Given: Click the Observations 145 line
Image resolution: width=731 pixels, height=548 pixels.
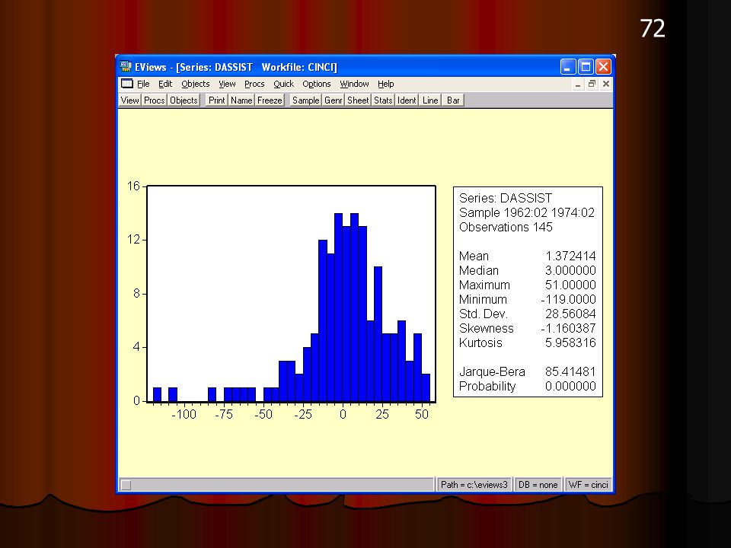Looking at the screenshot, I should (506, 227).
